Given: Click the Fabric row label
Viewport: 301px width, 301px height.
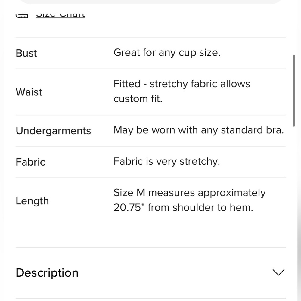Looking at the screenshot, I should click(x=30, y=162).
